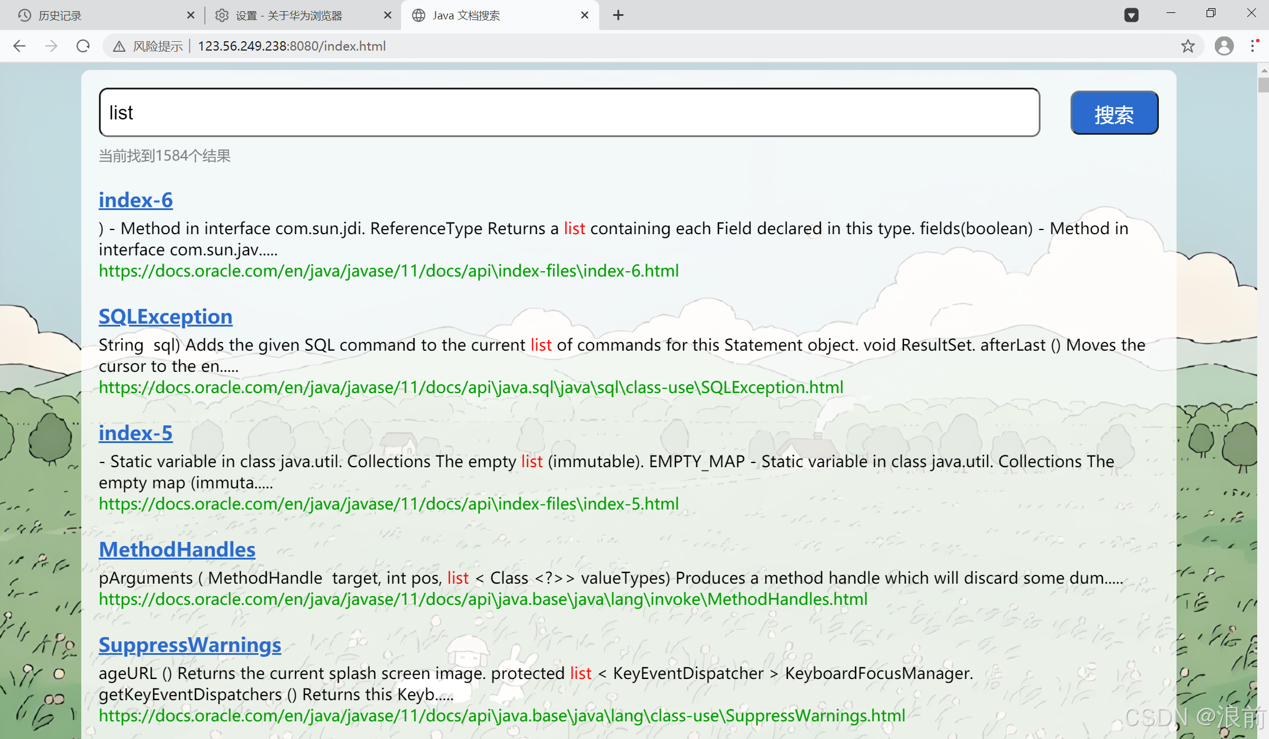1269x739 pixels.
Task: Click the dropdown icon in title bar
Action: click(1131, 15)
